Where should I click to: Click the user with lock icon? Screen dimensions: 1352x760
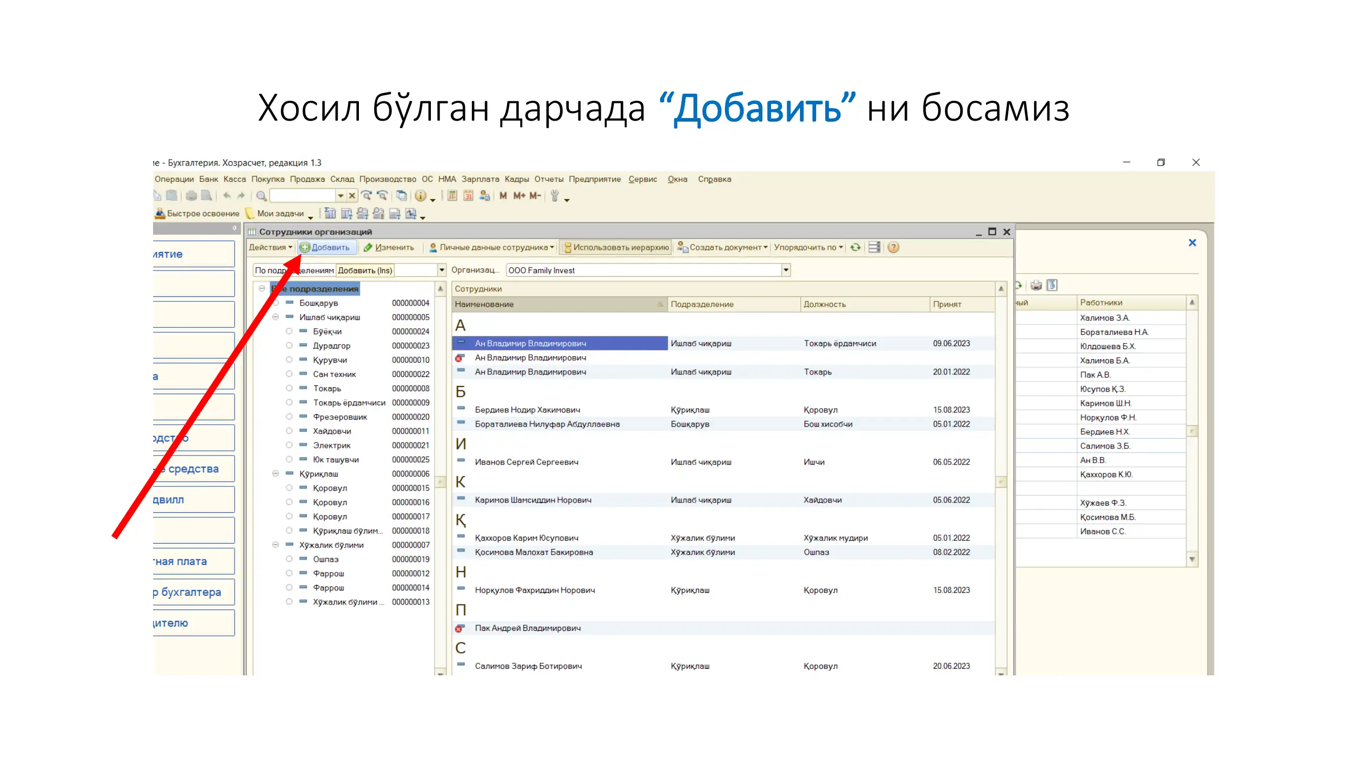point(485,196)
